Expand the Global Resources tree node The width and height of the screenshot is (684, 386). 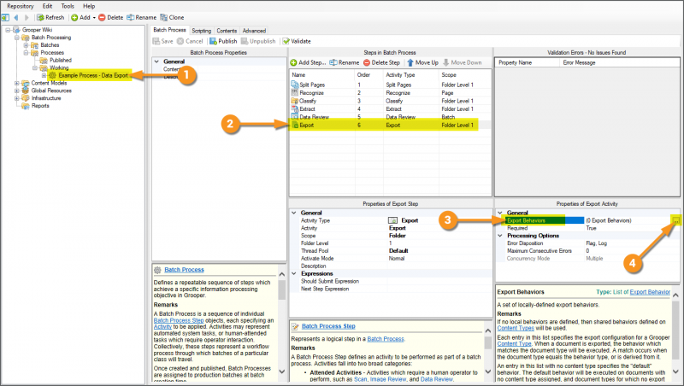click(x=16, y=91)
